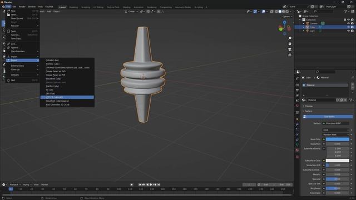Select rendered viewport shading
Screen dimensions: 356x200
coord(287,12)
